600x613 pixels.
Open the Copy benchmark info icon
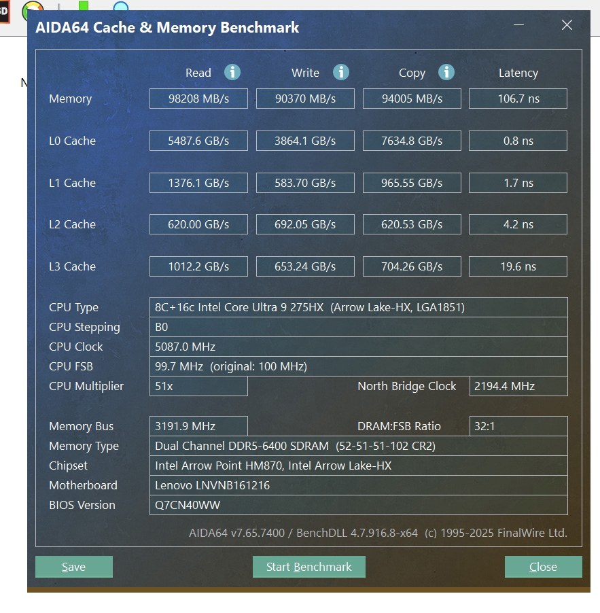tap(446, 72)
